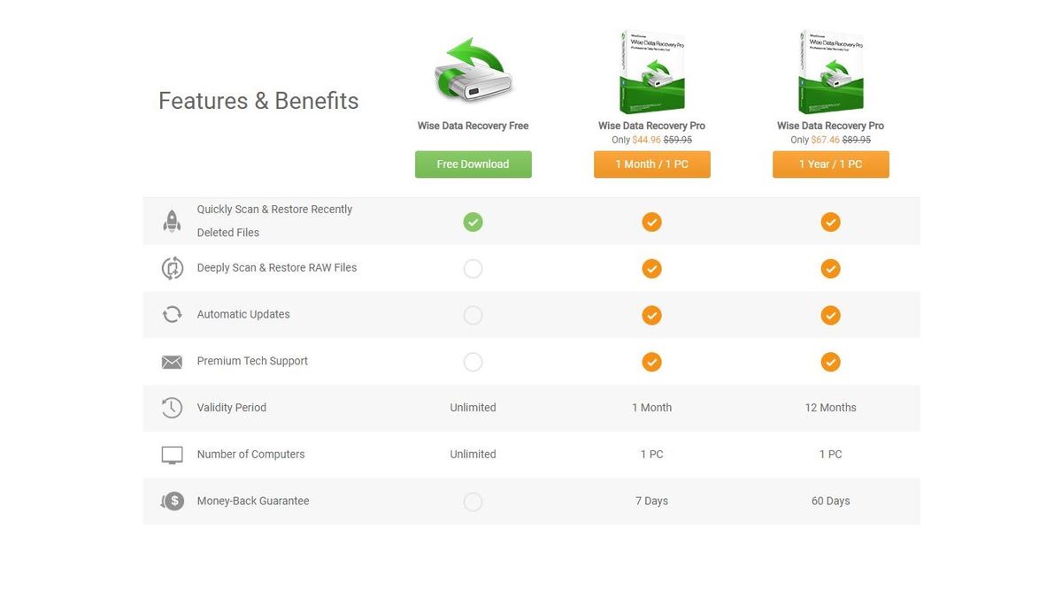The image size is (1062, 598).
Task: Click the Free Download button
Action: [473, 164]
